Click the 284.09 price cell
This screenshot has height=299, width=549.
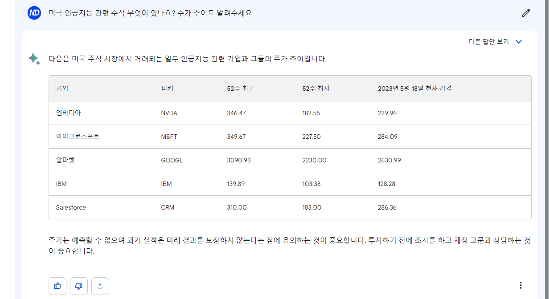[x=388, y=137]
